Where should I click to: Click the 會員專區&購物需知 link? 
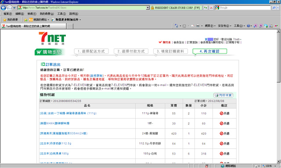tap(212, 42)
